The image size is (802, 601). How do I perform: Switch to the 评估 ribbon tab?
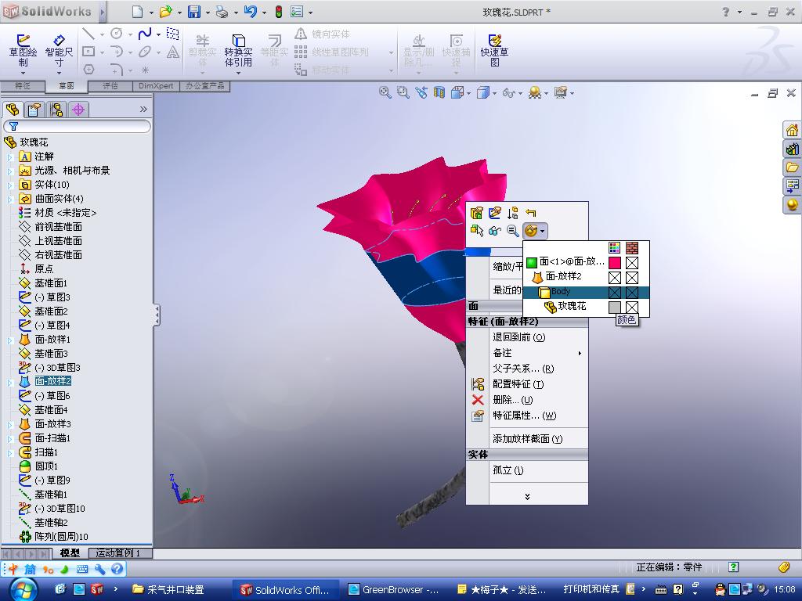(x=110, y=86)
